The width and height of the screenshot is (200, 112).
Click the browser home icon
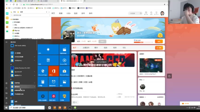[x=17, y=4]
